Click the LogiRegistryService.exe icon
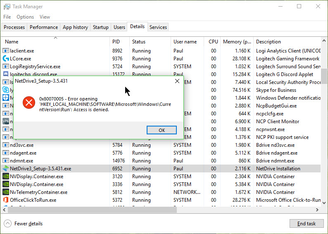This screenshot has width=328, height=234. tap(6, 66)
